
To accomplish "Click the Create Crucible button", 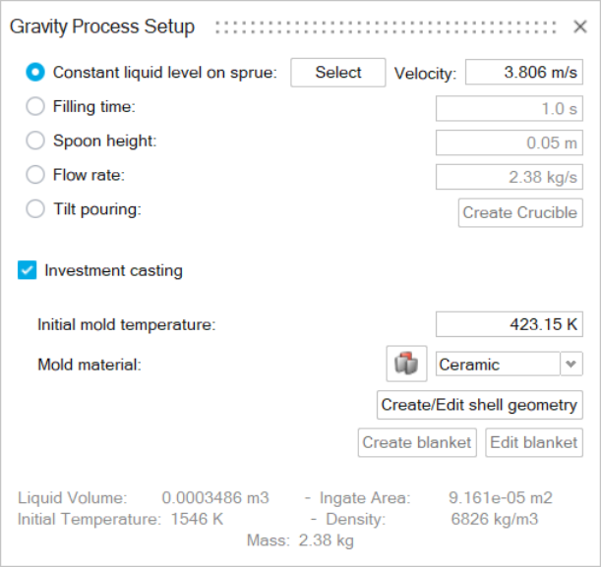I will coord(520,212).
